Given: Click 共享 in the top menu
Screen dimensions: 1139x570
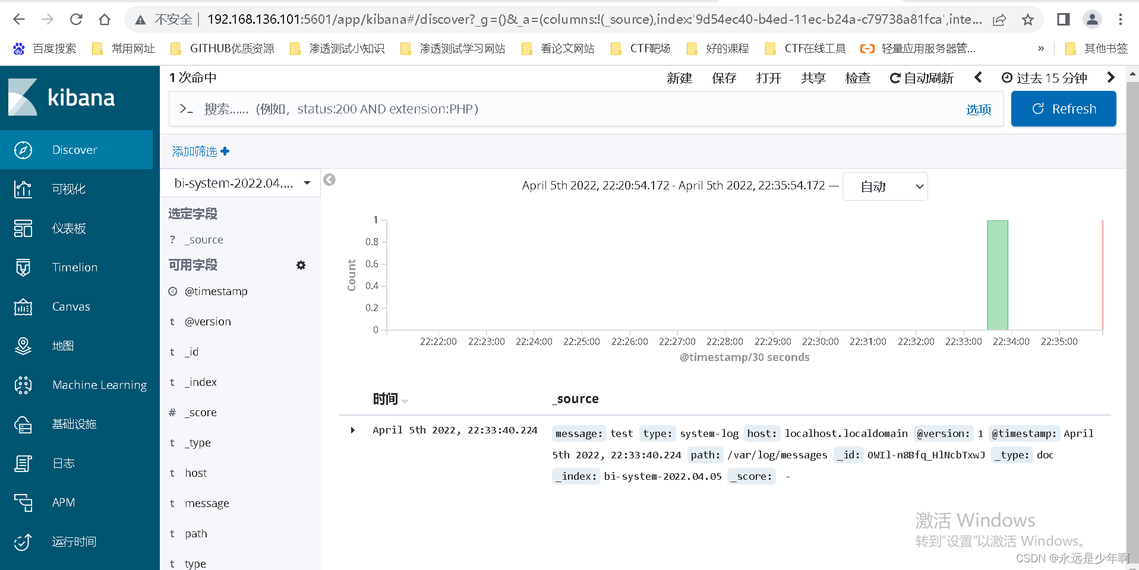Looking at the screenshot, I should pyautogui.click(x=813, y=78).
